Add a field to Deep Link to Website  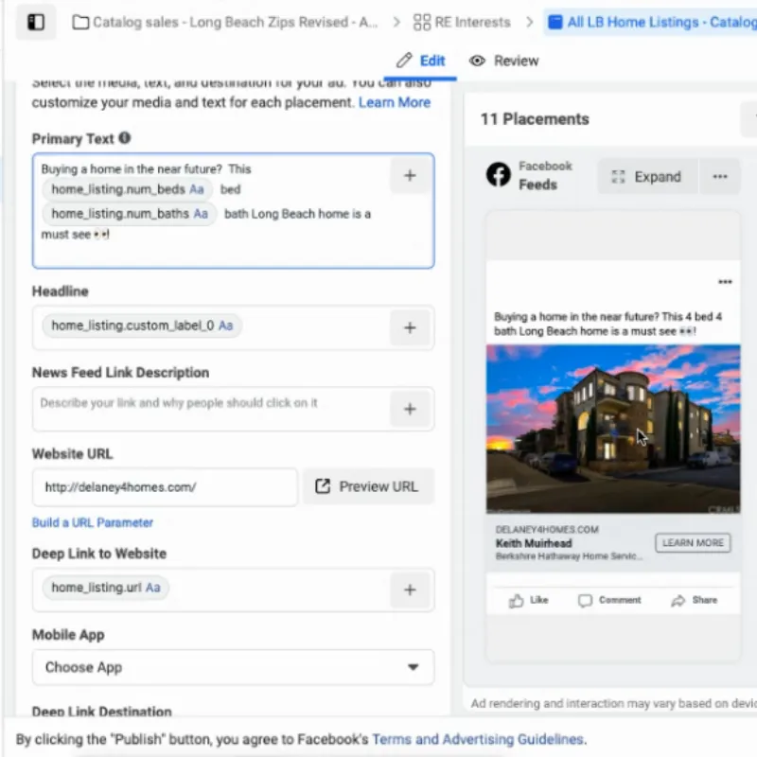(410, 590)
